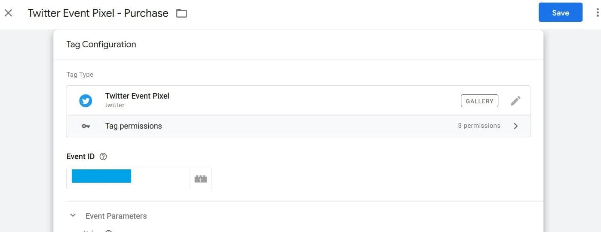The height and width of the screenshot is (232, 601).
Task: Open variable picker beside Event ID field
Action: click(201, 178)
